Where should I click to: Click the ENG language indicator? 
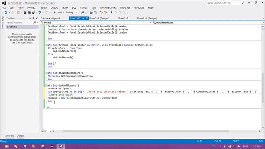pyautogui.click(x=246, y=147)
